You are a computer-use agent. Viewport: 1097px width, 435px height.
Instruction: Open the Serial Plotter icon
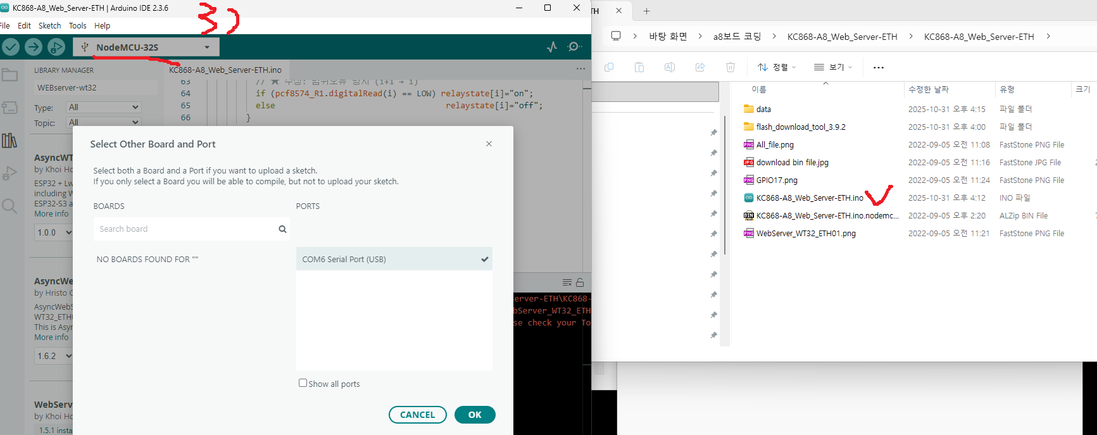pos(552,47)
